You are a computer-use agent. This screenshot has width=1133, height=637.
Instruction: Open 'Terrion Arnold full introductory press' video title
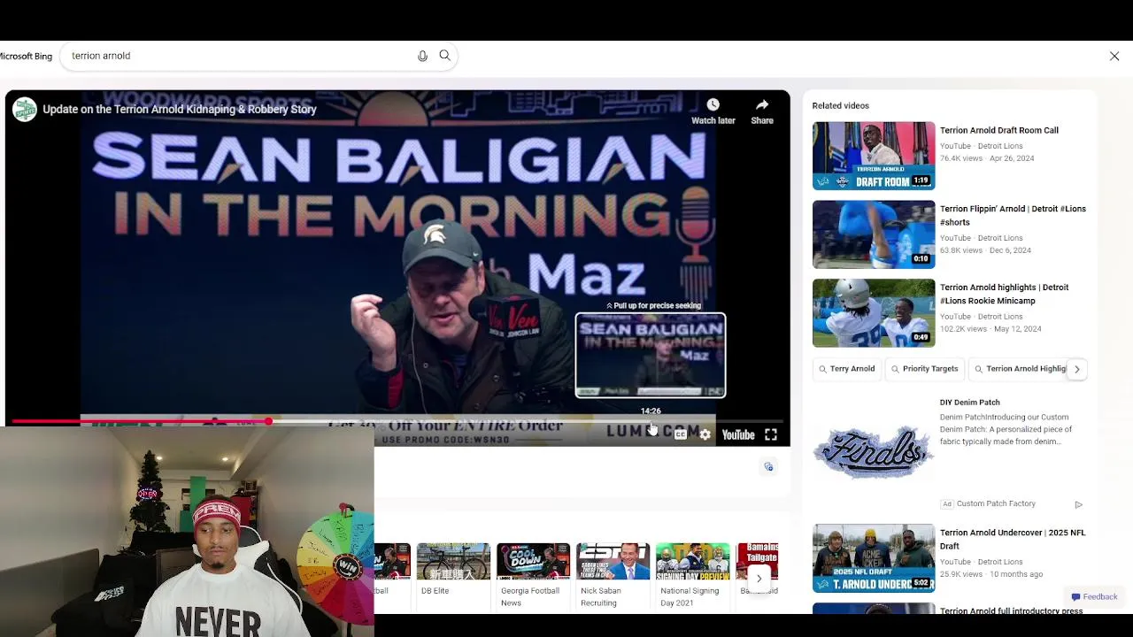pyautogui.click(x=1011, y=611)
